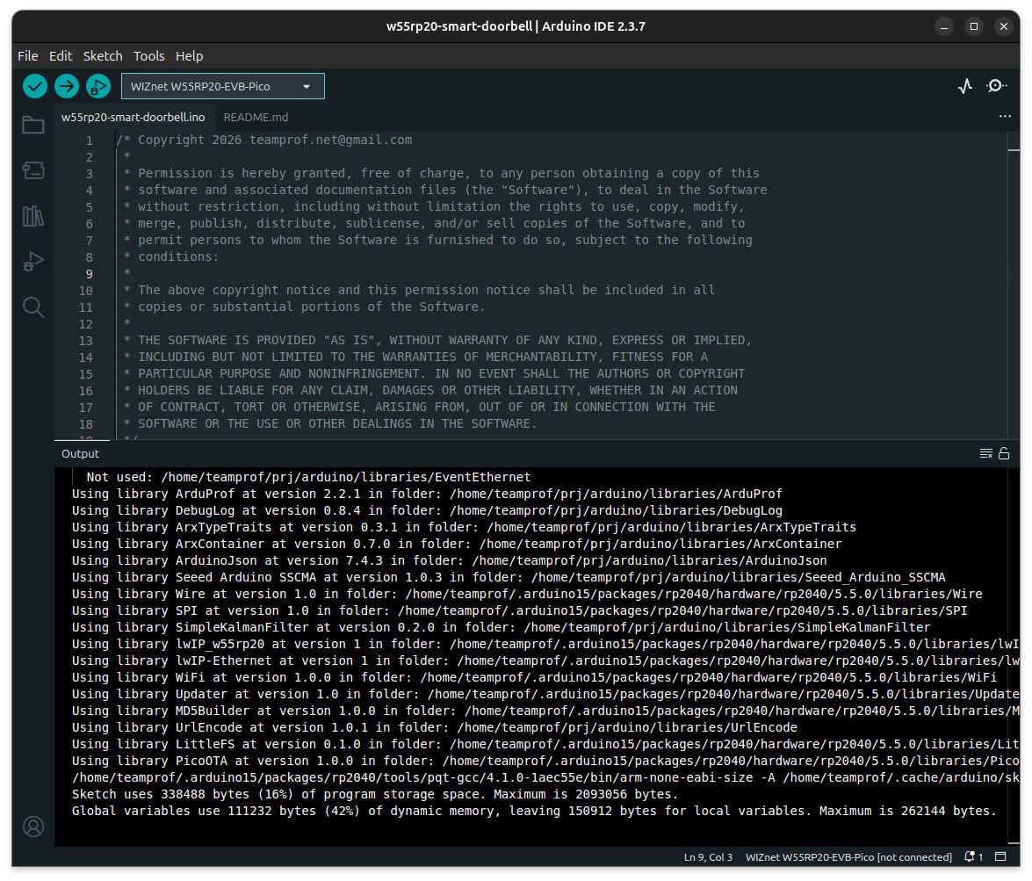Switch to the README.md tab
Viewport: 1032px width, 881px height.
(x=256, y=117)
